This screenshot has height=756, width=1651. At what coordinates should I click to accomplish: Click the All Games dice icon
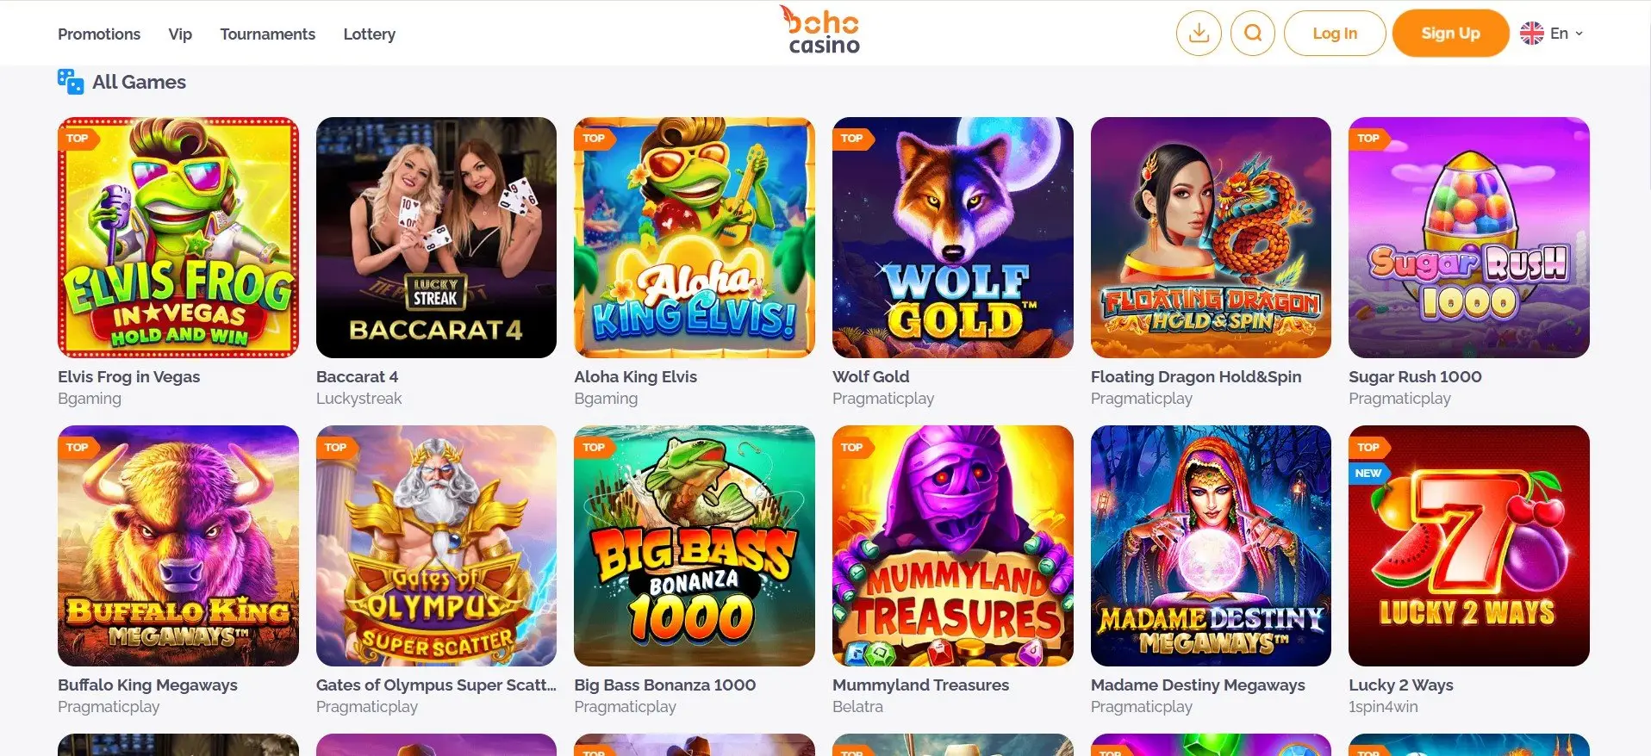[x=70, y=82]
